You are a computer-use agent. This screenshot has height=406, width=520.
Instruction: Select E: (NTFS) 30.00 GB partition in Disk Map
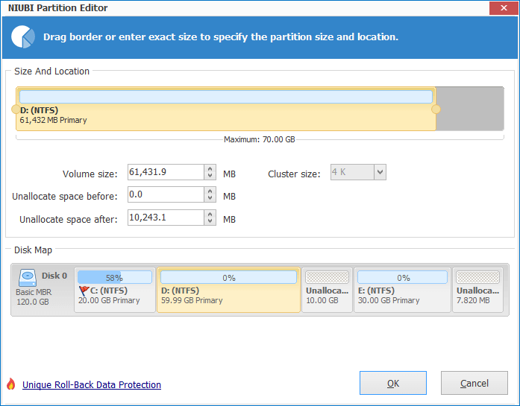402,290
